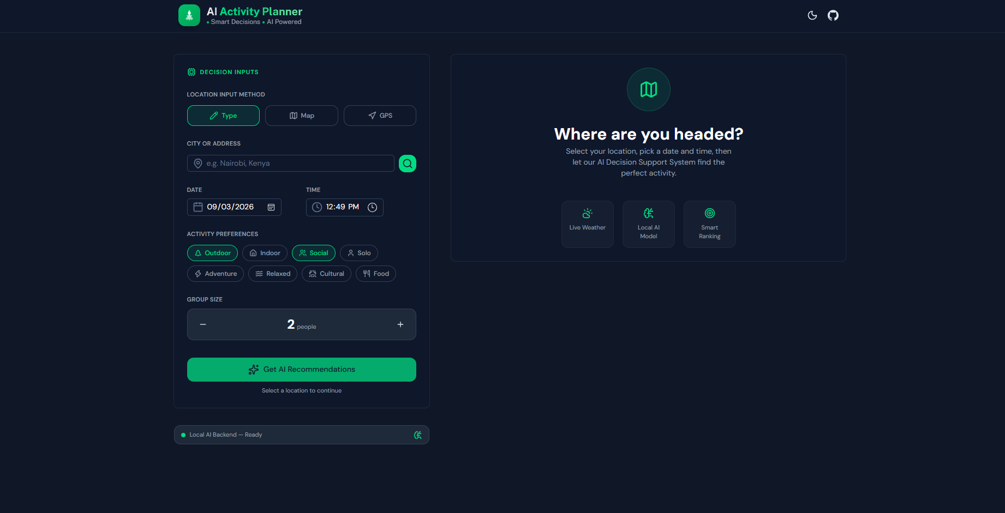The image size is (1005, 513).
Task: Toggle the Food activity preference
Action: [x=376, y=274]
